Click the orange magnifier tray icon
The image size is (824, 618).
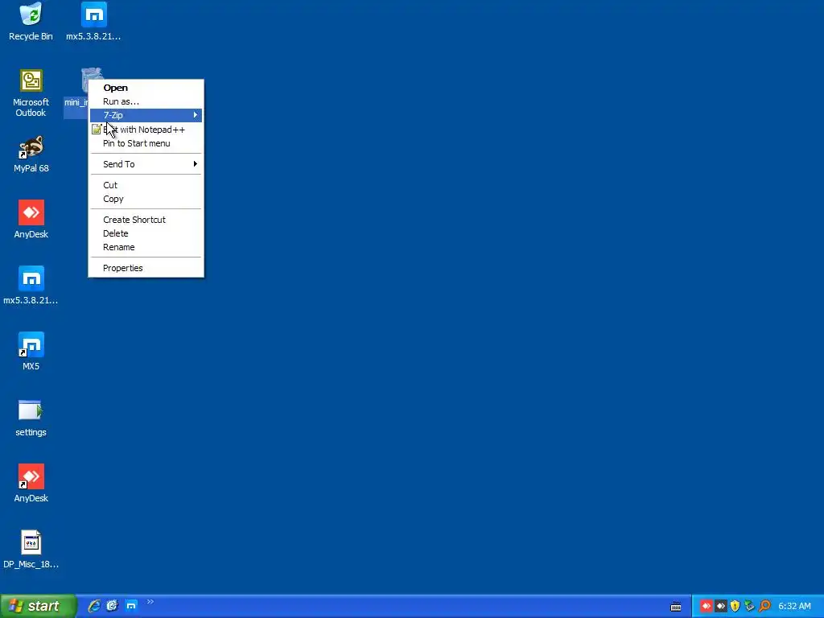pos(764,607)
